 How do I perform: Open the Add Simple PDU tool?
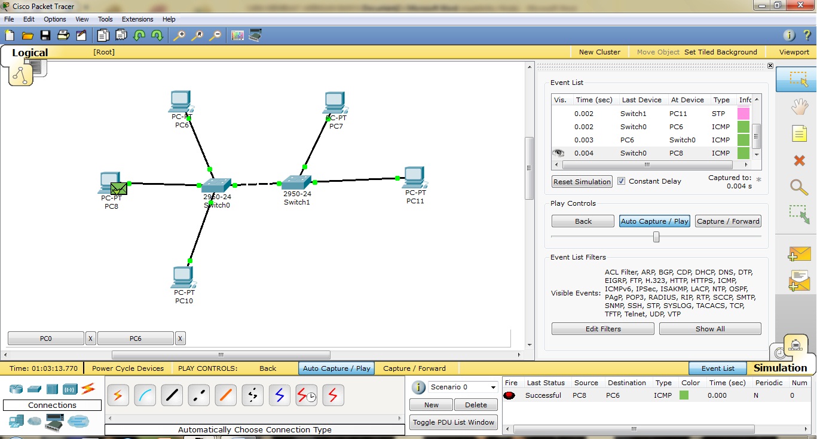pyautogui.click(x=800, y=253)
